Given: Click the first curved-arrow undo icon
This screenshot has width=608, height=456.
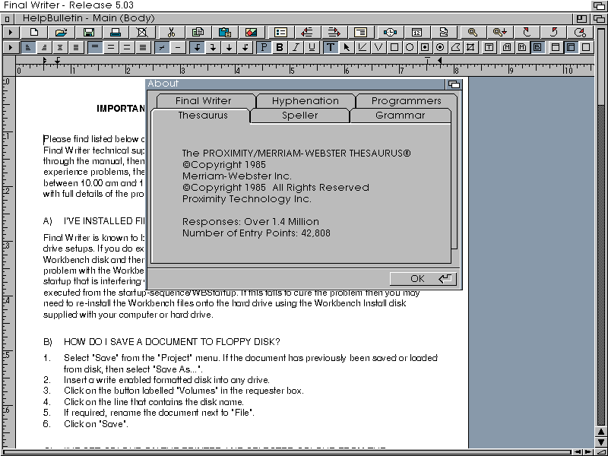Looking at the screenshot, I should coord(527,32).
